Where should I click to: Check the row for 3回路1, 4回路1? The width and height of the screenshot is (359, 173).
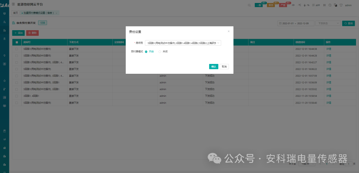point(17,96)
